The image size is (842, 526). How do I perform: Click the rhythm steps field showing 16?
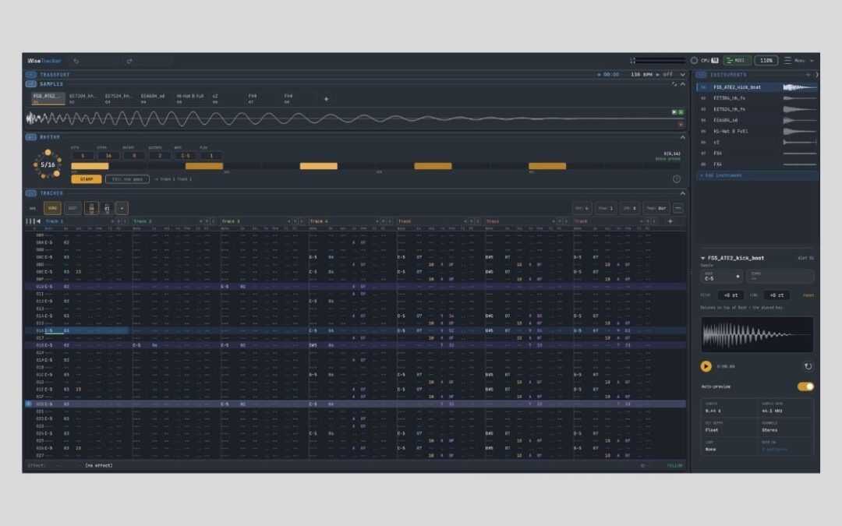coord(108,156)
